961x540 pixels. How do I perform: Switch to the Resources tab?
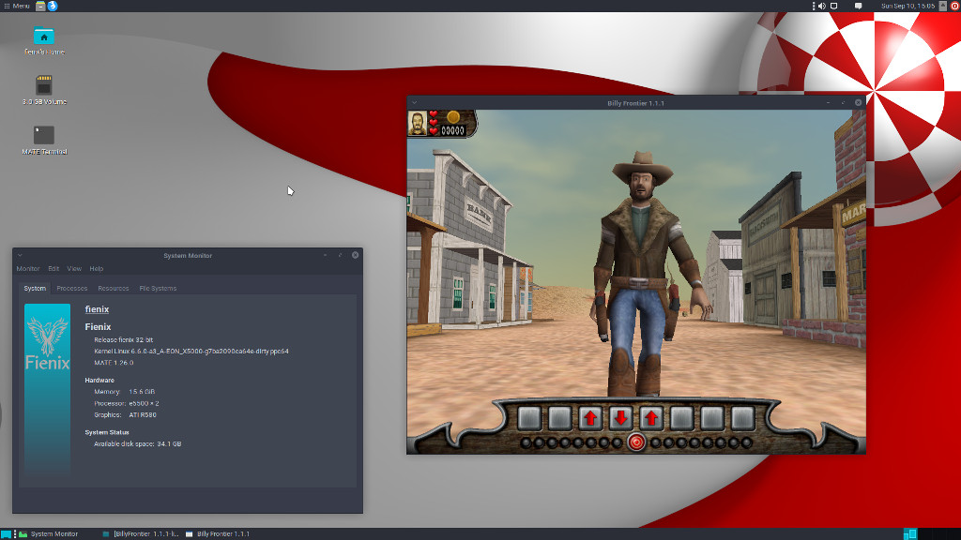click(x=114, y=289)
